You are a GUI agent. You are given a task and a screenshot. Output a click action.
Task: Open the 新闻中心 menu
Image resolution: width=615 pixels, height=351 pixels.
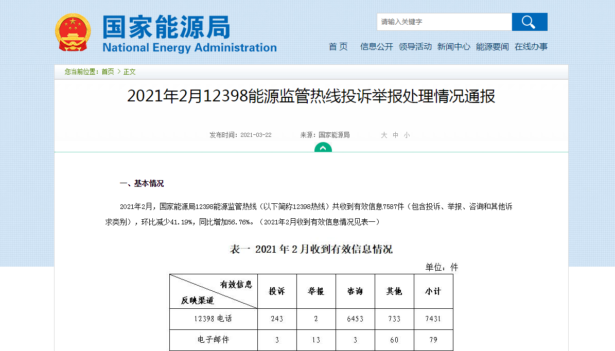click(x=453, y=46)
